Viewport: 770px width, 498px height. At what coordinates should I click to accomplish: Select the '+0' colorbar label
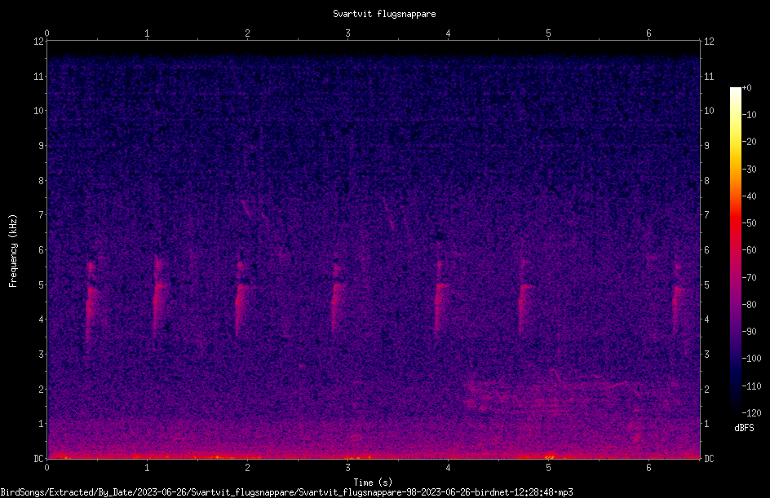746,88
